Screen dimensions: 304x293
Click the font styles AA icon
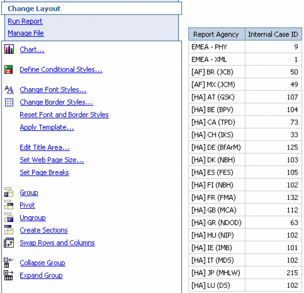9,89
